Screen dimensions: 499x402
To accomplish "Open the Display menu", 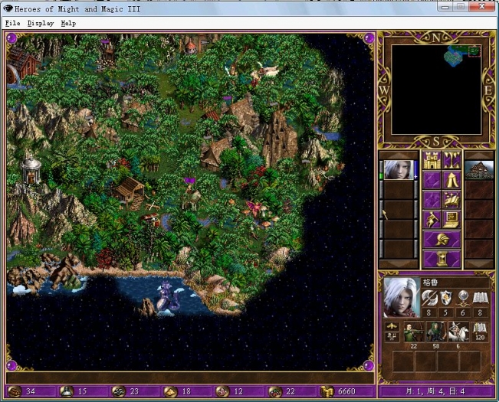I will 40,23.
